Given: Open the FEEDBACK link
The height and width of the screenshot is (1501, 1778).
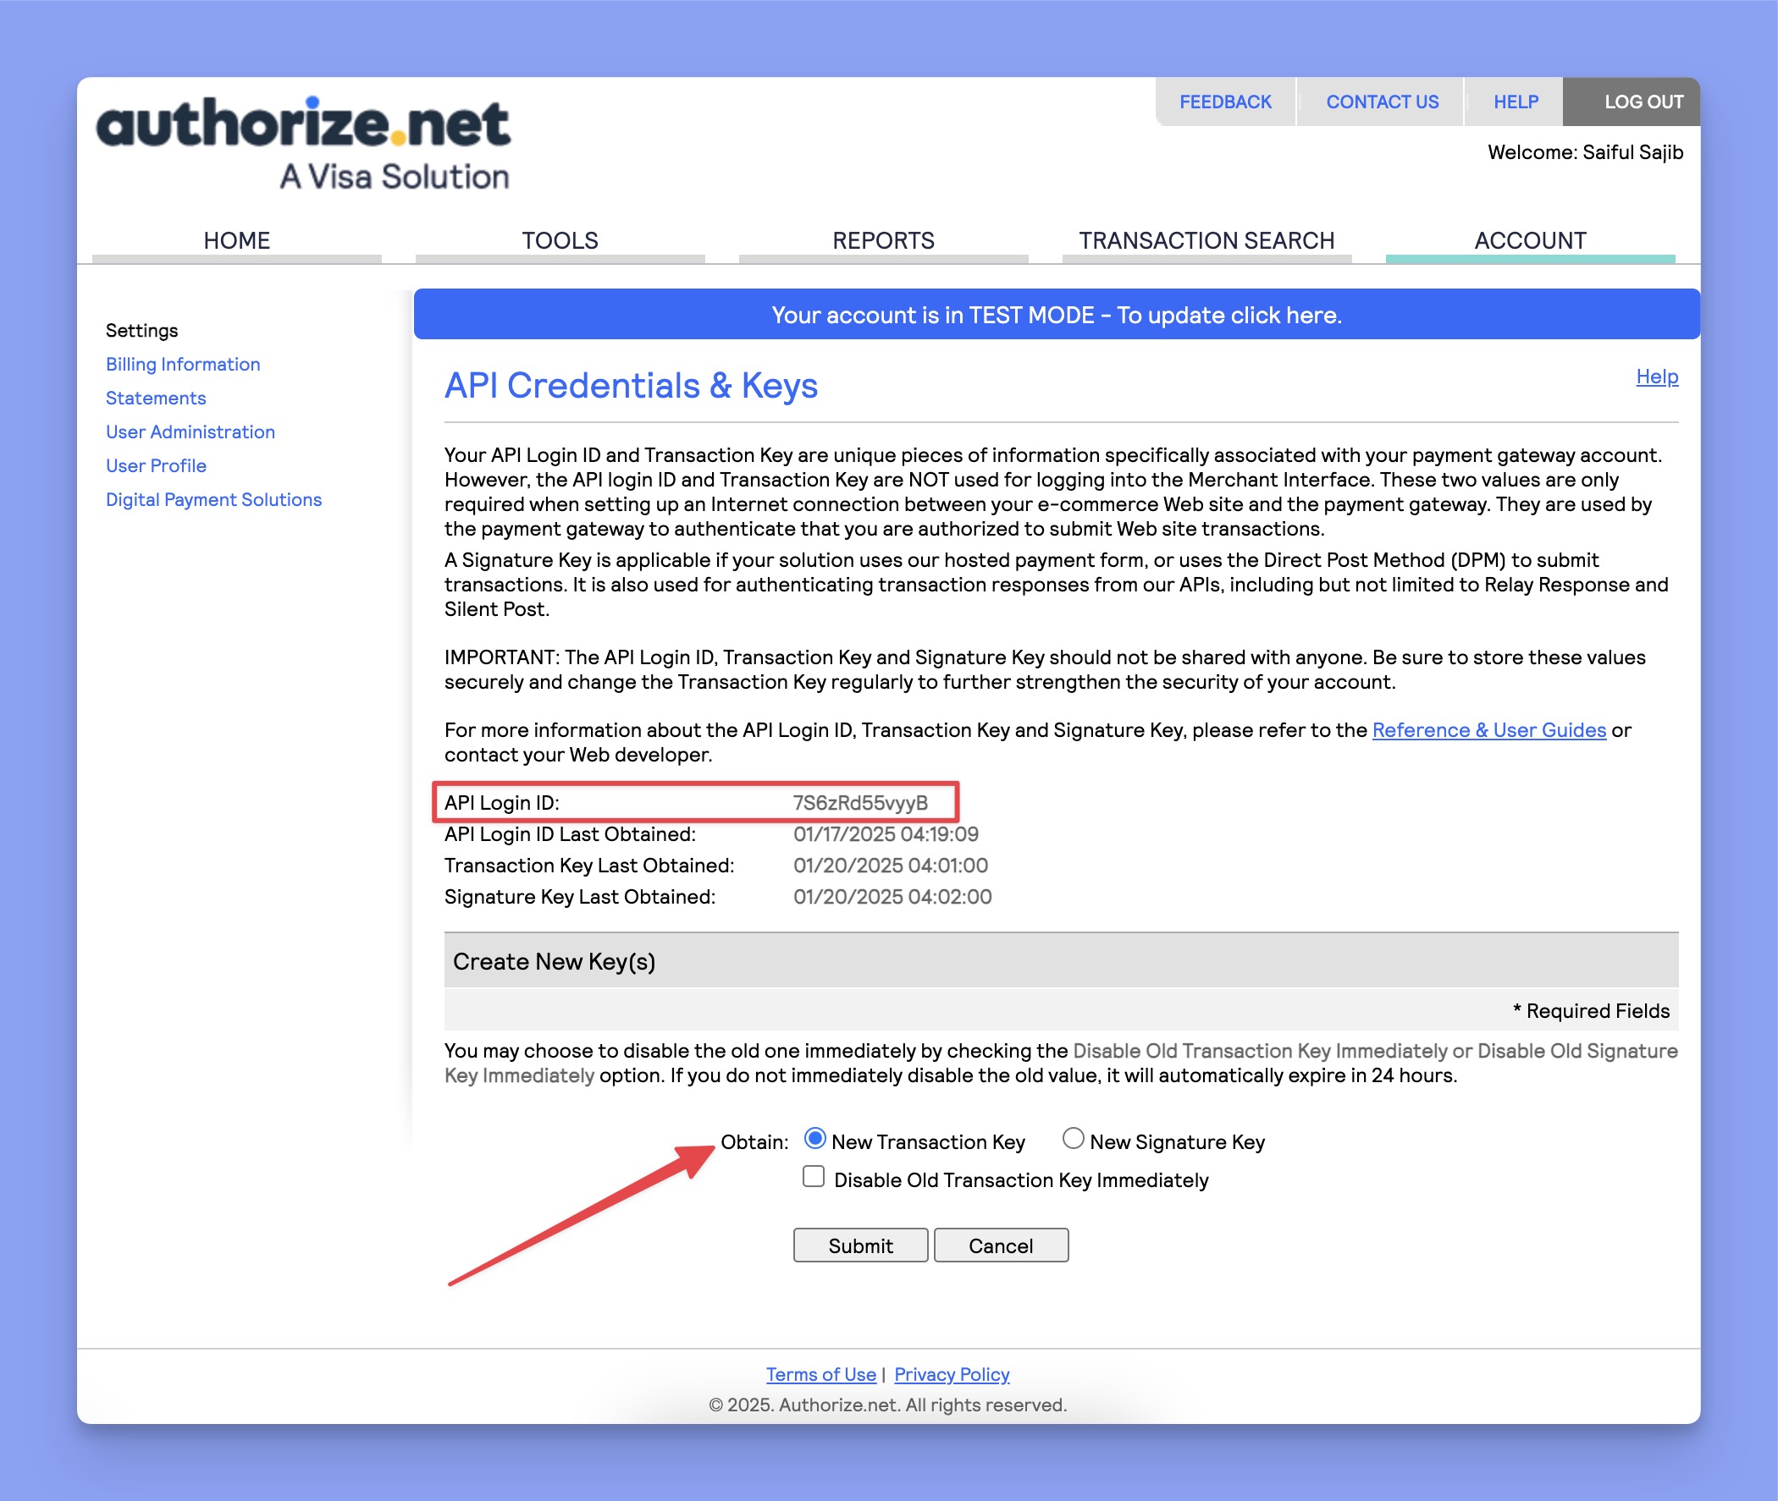Looking at the screenshot, I should (1224, 102).
